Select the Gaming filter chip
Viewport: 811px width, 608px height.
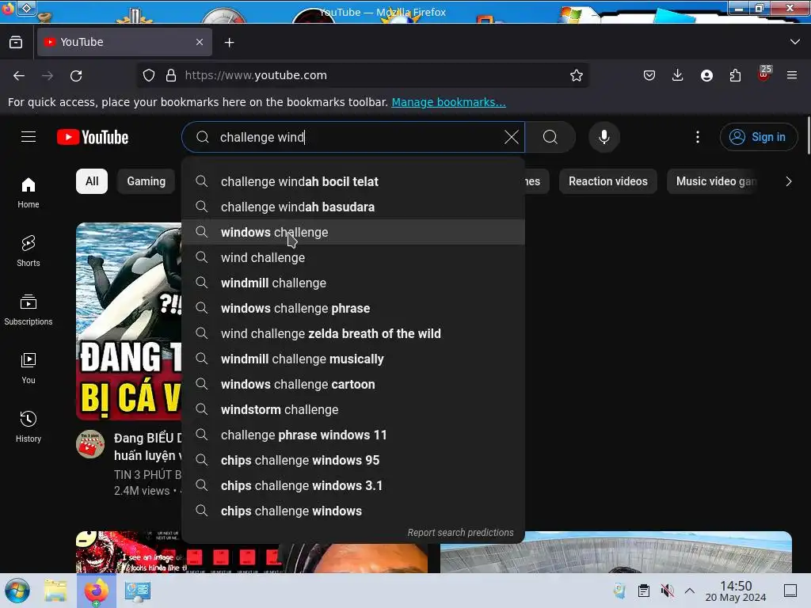coord(147,181)
